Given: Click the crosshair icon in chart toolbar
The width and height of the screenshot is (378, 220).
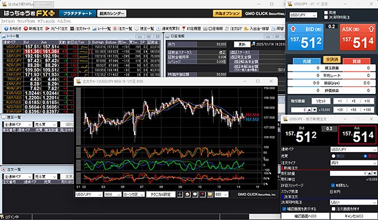Looking at the screenshot, I should point(180,195).
